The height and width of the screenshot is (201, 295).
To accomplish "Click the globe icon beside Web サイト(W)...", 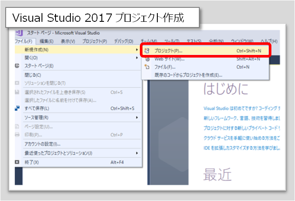I will (148, 59).
